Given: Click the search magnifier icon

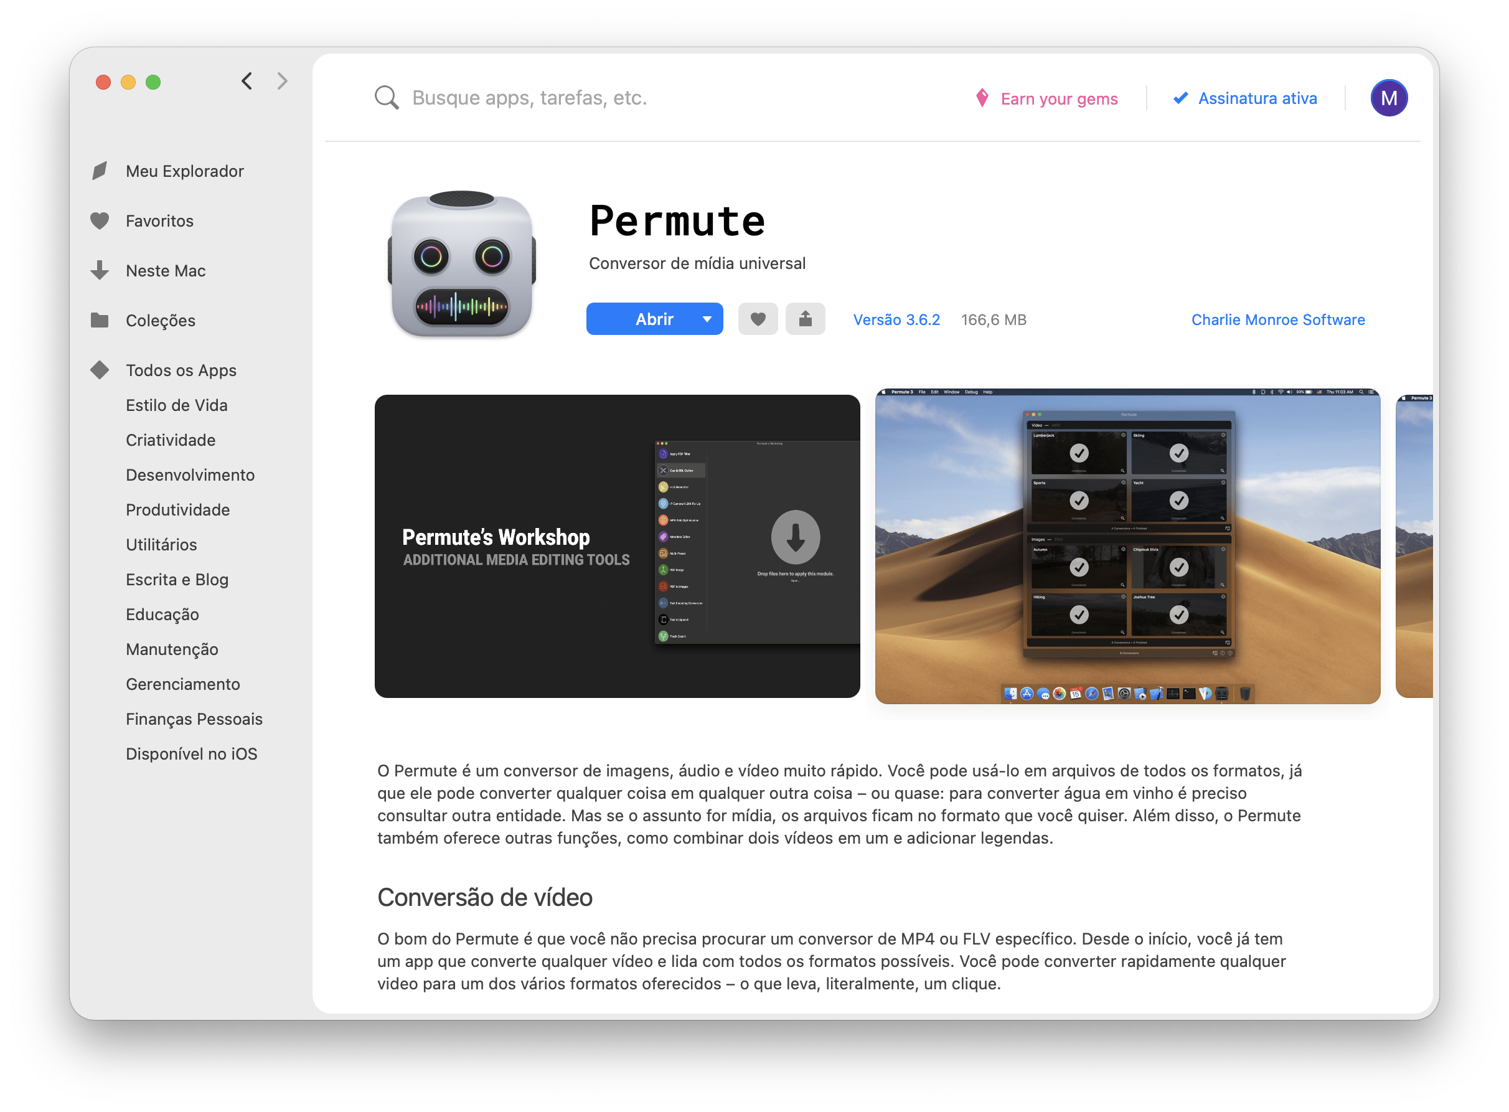Looking at the screenshot, I should coord(387,98).
